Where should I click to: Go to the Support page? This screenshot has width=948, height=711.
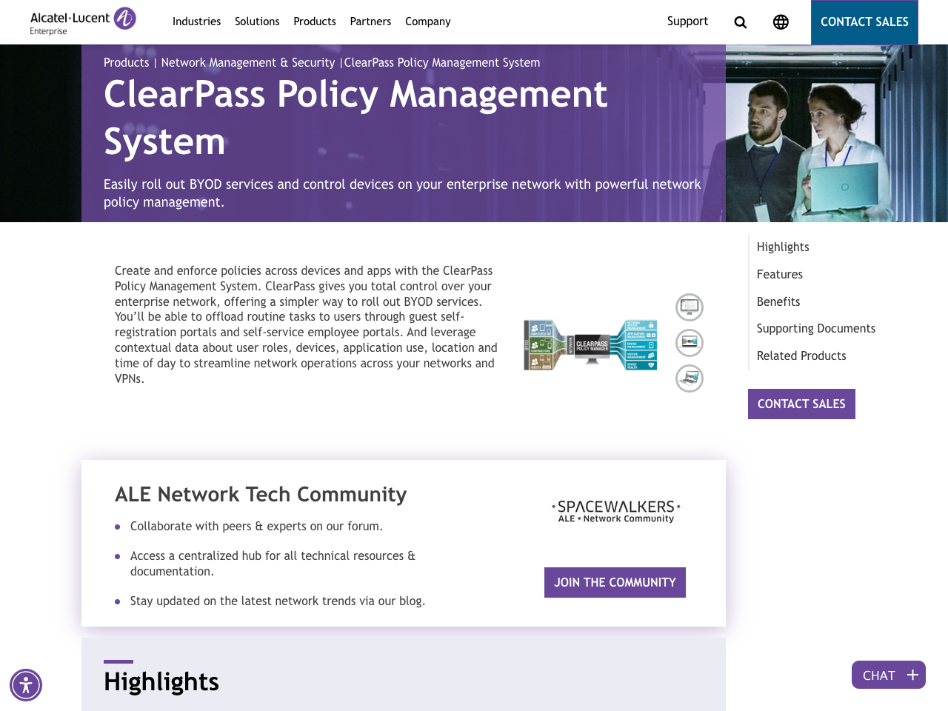(x=687, y=21)
